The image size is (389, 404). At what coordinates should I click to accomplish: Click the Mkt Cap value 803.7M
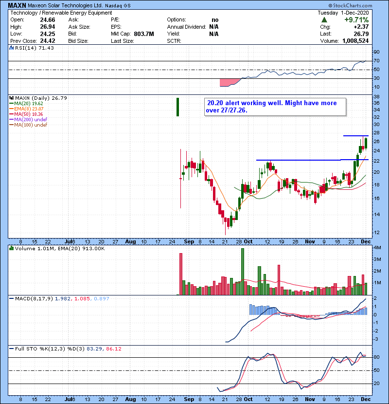[x=144, y=34]
